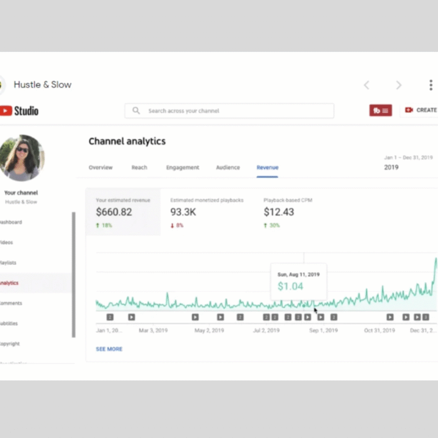Go to Comments in the sidebar
The width and height of the screenshot is (438, 438).
10,303
